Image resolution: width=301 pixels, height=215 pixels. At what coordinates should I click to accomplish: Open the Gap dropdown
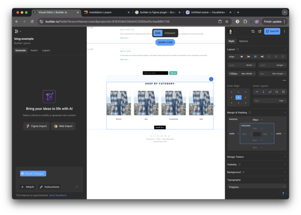282,101
